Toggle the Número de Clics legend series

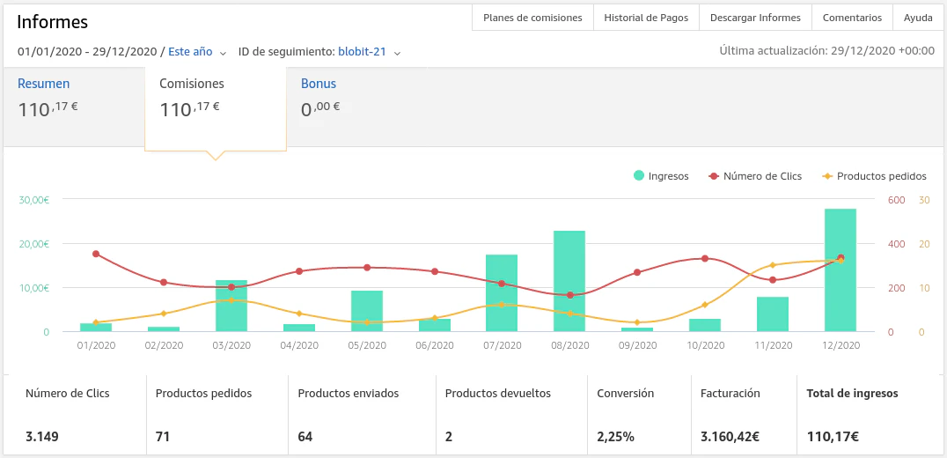(755, 176)
